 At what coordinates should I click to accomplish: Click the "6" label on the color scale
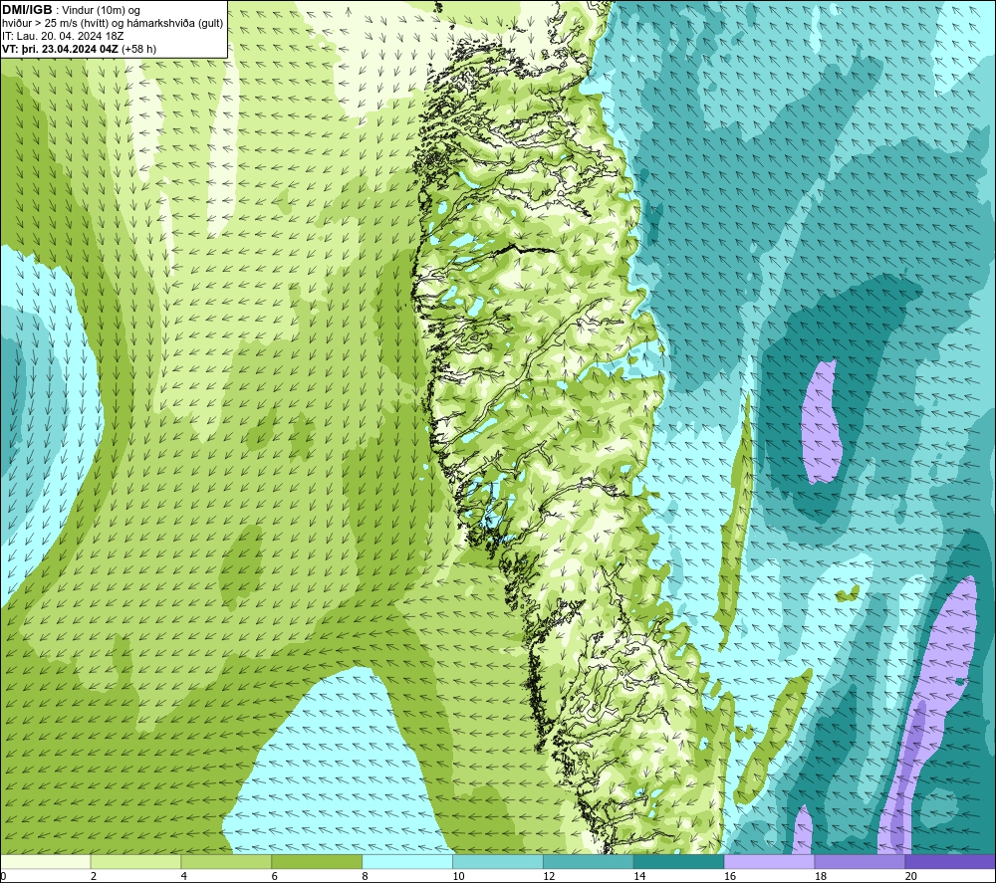coord(275,876)
